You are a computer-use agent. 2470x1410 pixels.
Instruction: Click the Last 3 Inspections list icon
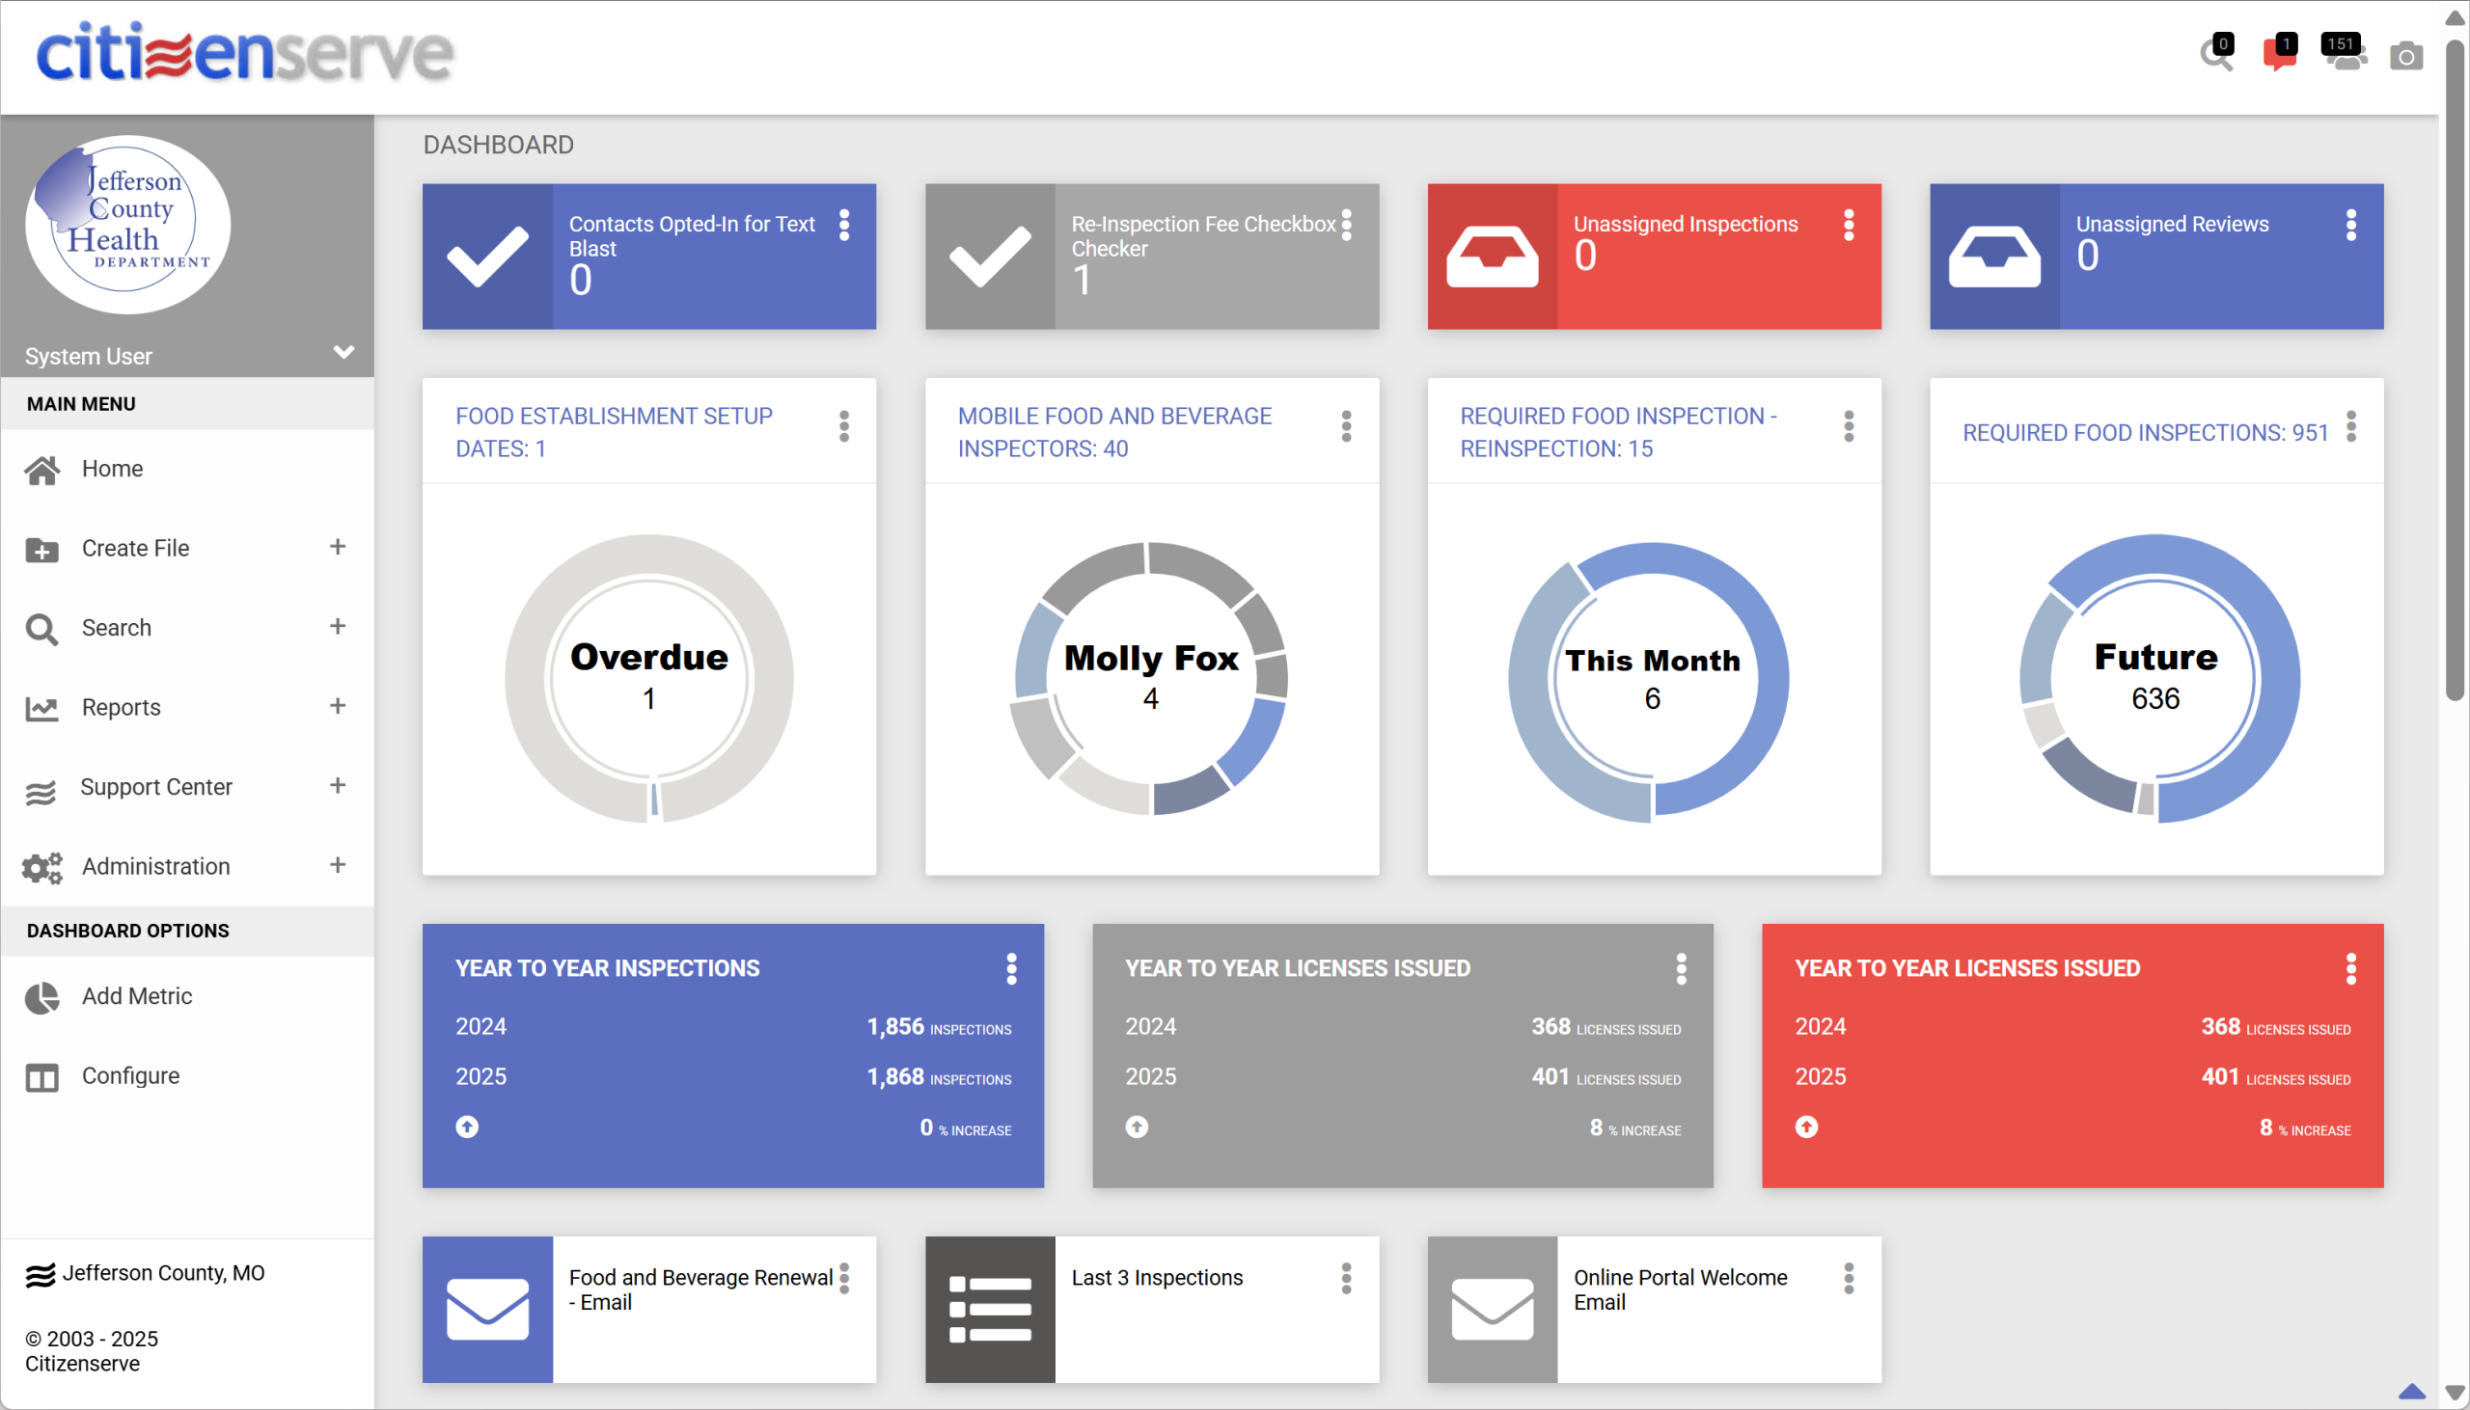989,1310
